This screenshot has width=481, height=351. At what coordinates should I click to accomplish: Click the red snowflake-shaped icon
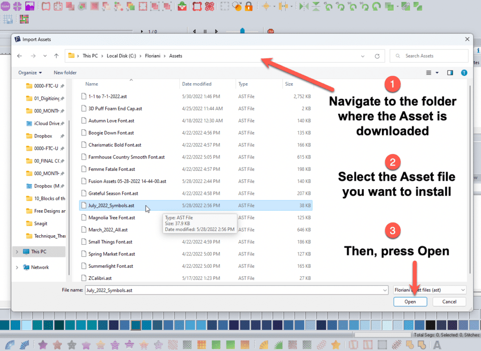coord(209,6)
